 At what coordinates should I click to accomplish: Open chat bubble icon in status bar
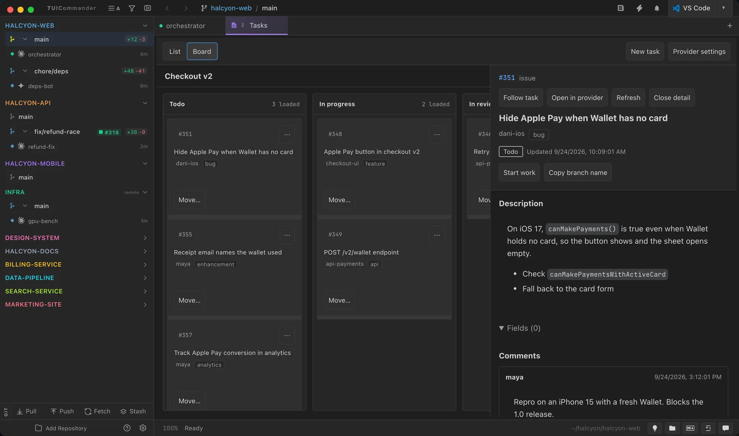(726, 428)
